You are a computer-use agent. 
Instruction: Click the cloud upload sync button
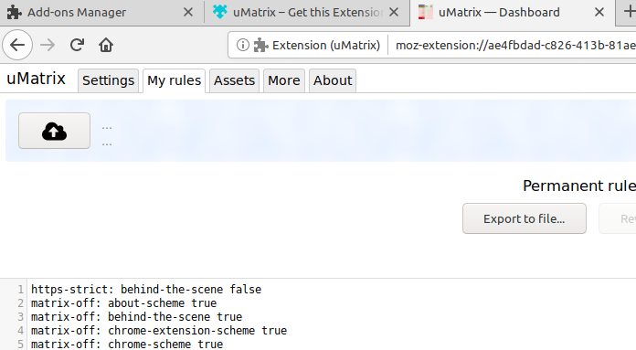point(54,131)
